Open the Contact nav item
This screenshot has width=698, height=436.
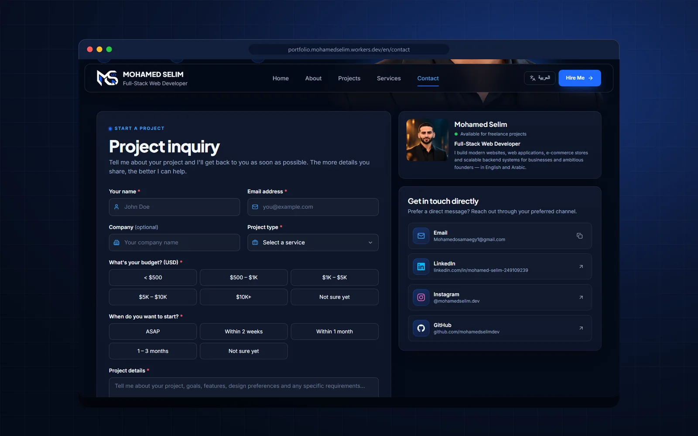(428, 78)
